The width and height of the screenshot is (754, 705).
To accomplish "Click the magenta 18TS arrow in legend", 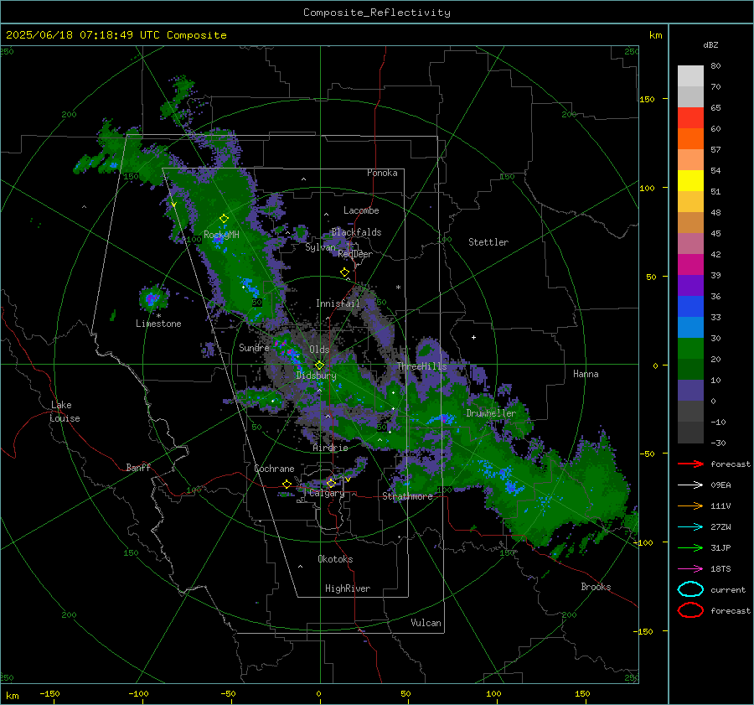I will pos(690,569).
